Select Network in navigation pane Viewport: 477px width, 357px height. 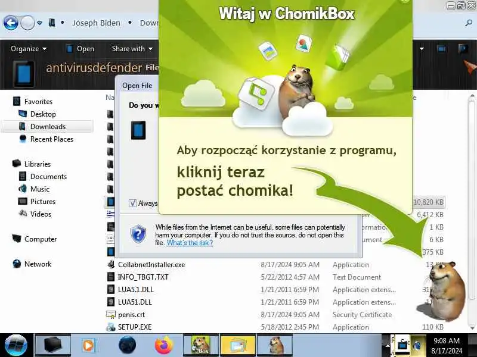pyautogui.click(x=38, y=264)
